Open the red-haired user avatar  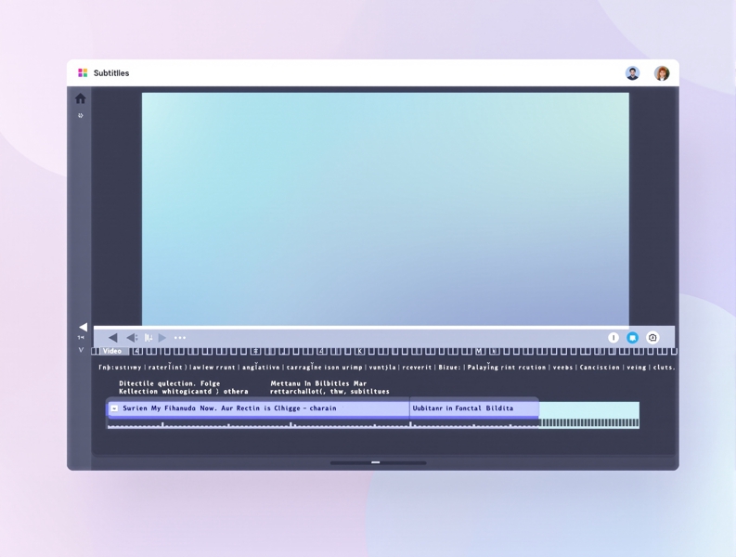(662, 73)
